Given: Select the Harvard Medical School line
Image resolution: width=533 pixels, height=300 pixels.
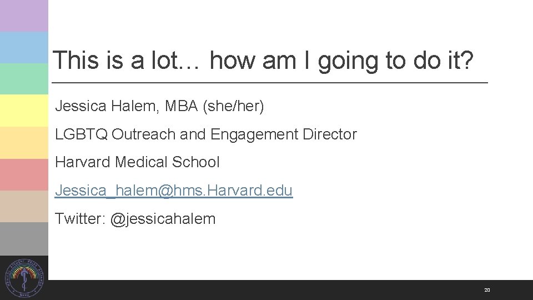Looking at the screenshot, I should tap(137, 162).
